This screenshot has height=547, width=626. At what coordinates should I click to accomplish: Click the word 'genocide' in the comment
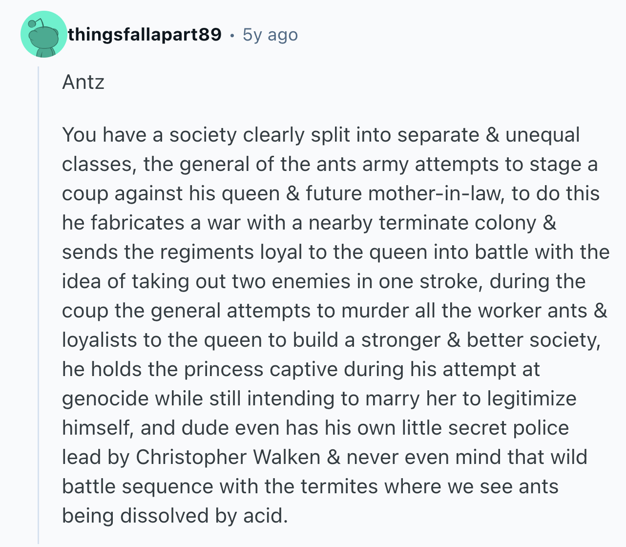click(105, 399)
